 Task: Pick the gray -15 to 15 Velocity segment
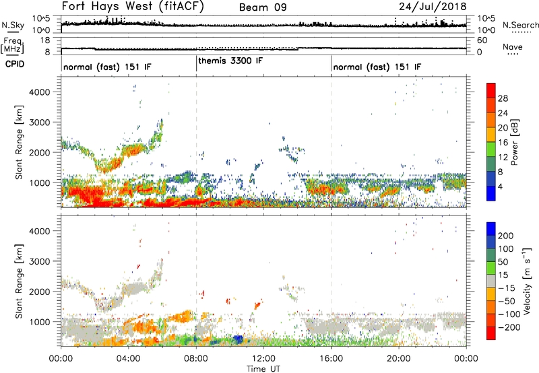click(491, 281)
